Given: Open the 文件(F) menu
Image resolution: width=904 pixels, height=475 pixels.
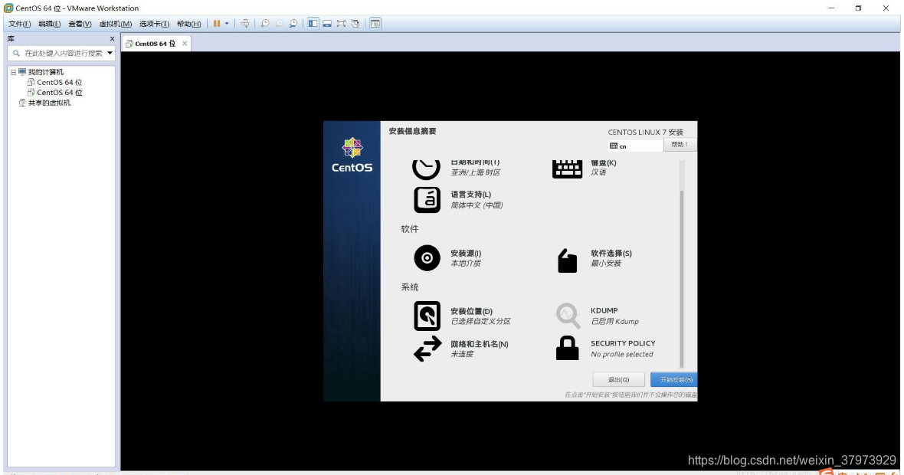Looking at the screenshot, I should [20, 24].
